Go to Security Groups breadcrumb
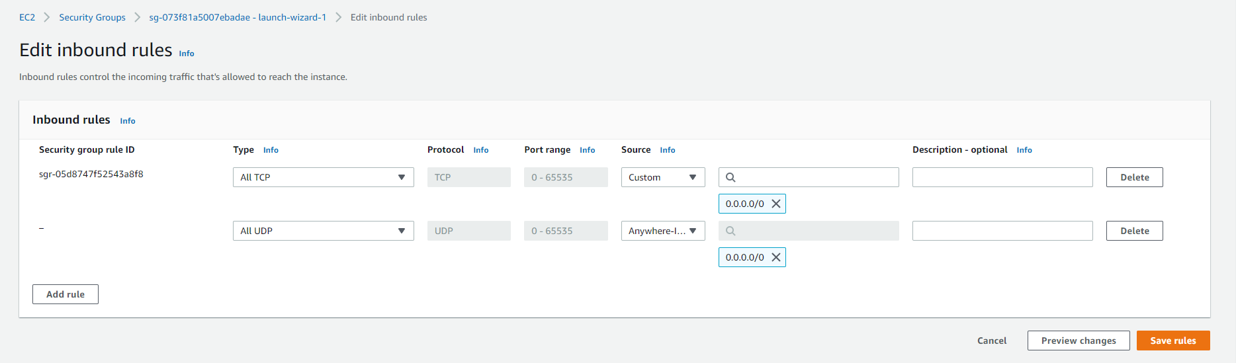The height and width of the screenshot is (363, 1236). (92, 17)
